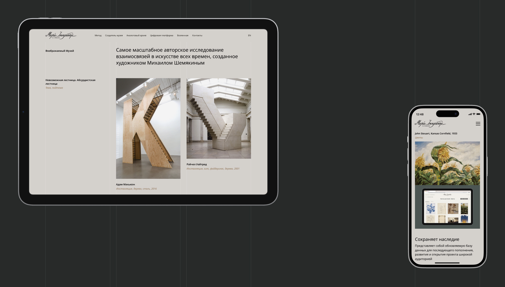
Task: Click the Musée Imaginaire logo on the tablet
Action: click(x=61, y=35)
